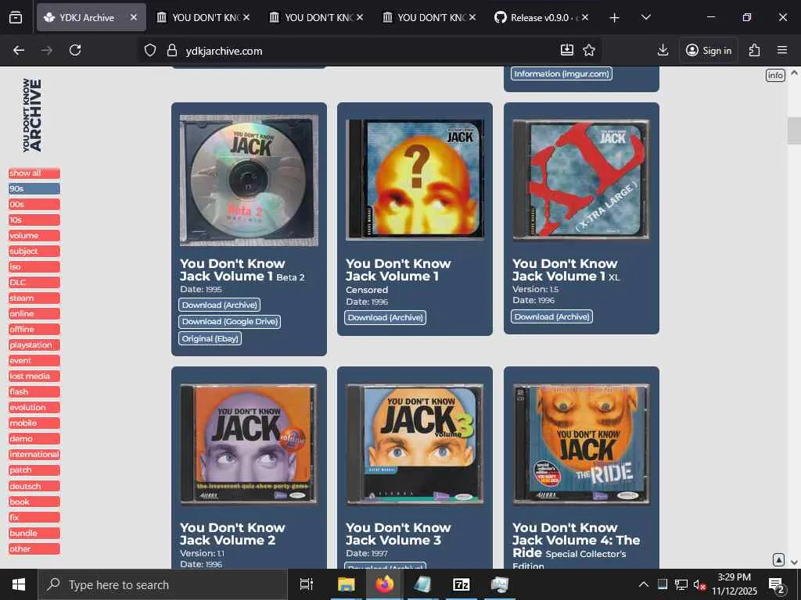The width and height of the screenshot is (801, 600).
Task: Open Original (Ebay) link for Beta 2
Action: point(210,339)
